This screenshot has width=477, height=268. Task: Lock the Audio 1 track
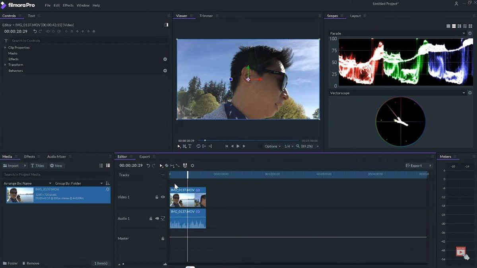click(x=150, y=218)
